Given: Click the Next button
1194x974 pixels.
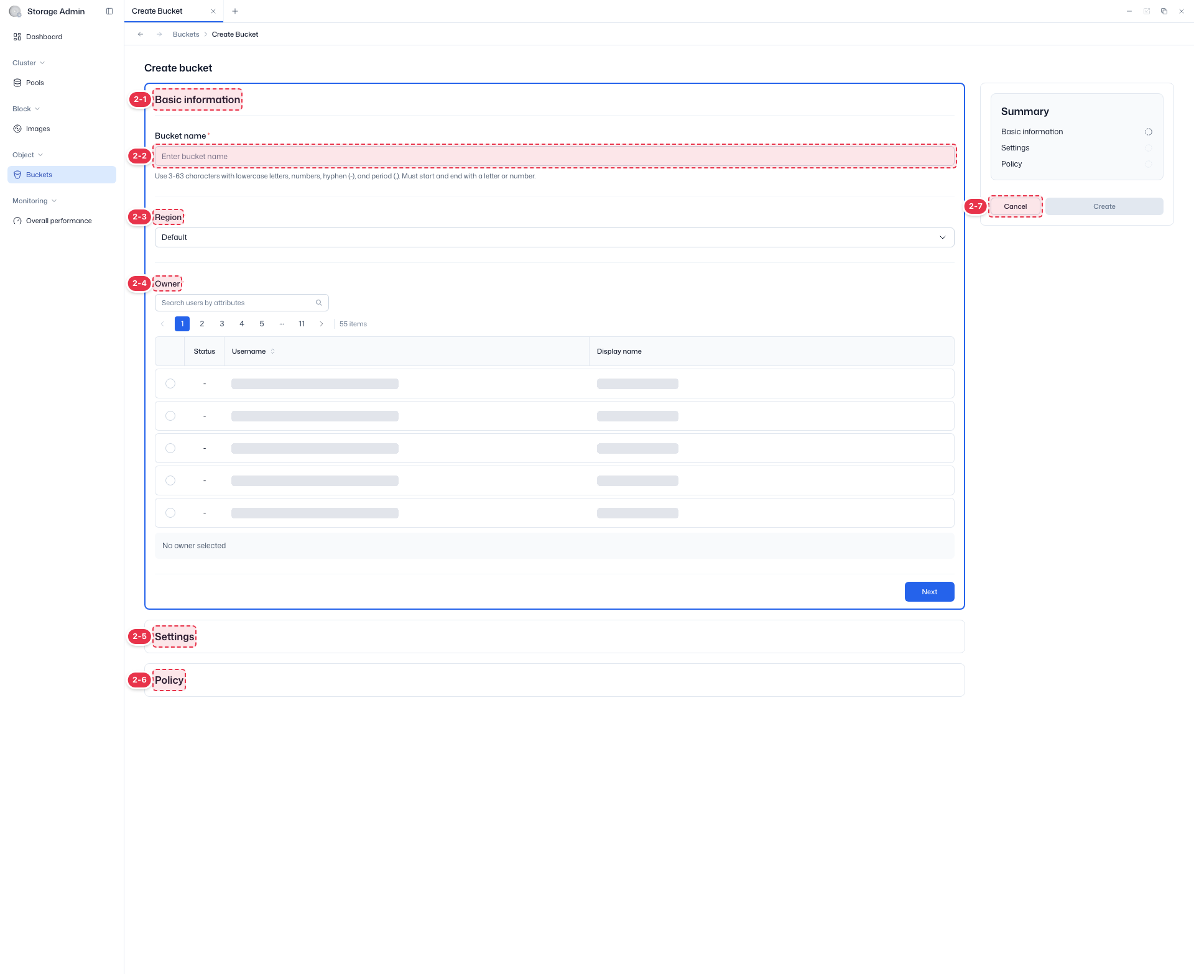Looking at the screenshot, I should click(x=930, y=592).
